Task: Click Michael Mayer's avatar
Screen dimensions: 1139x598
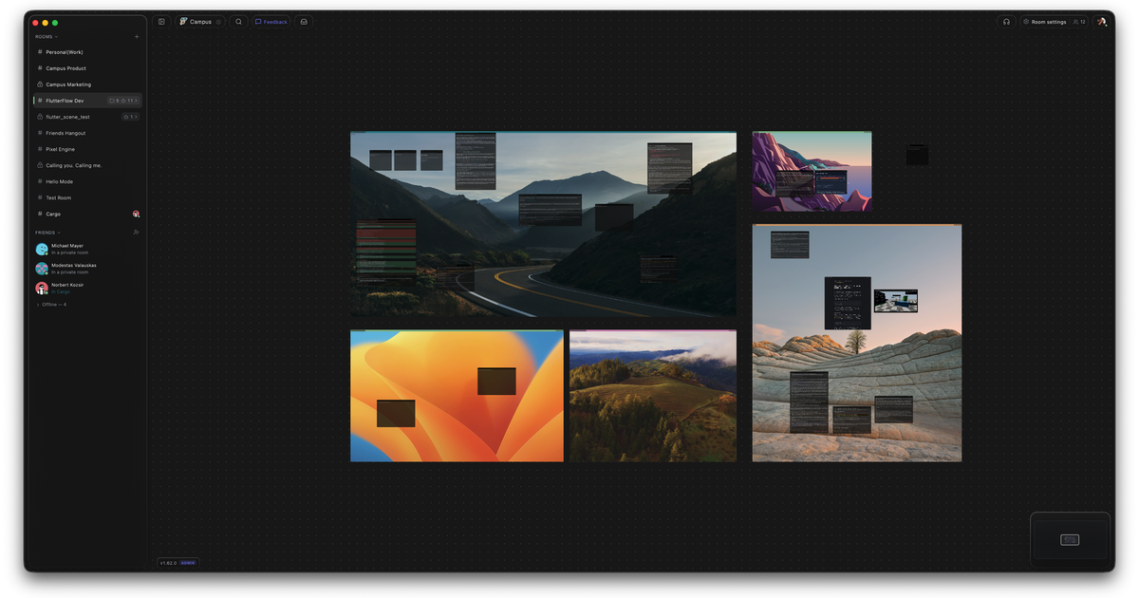Action: [42, 249]
